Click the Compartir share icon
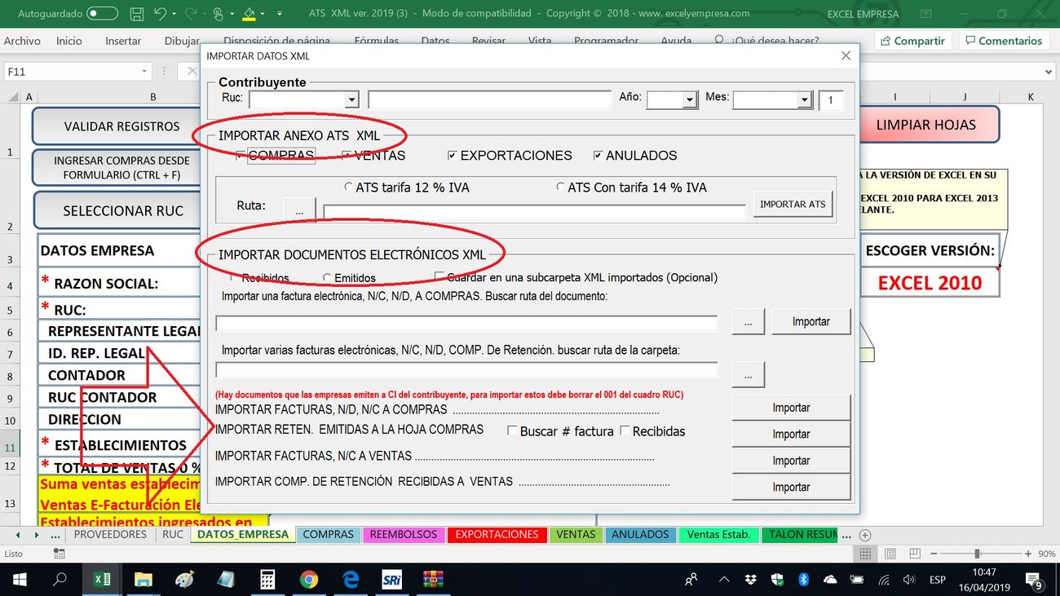Viewport: 1060px width, 596px height. (886, 41)
